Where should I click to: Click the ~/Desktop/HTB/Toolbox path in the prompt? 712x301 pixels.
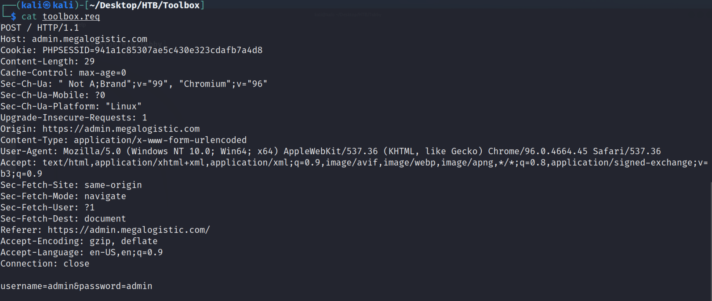pyautogui.click(x=145, y=5)
